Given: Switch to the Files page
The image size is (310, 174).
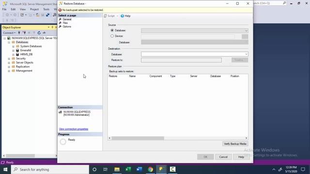Looking at the screenshot, I should (65, 23).
